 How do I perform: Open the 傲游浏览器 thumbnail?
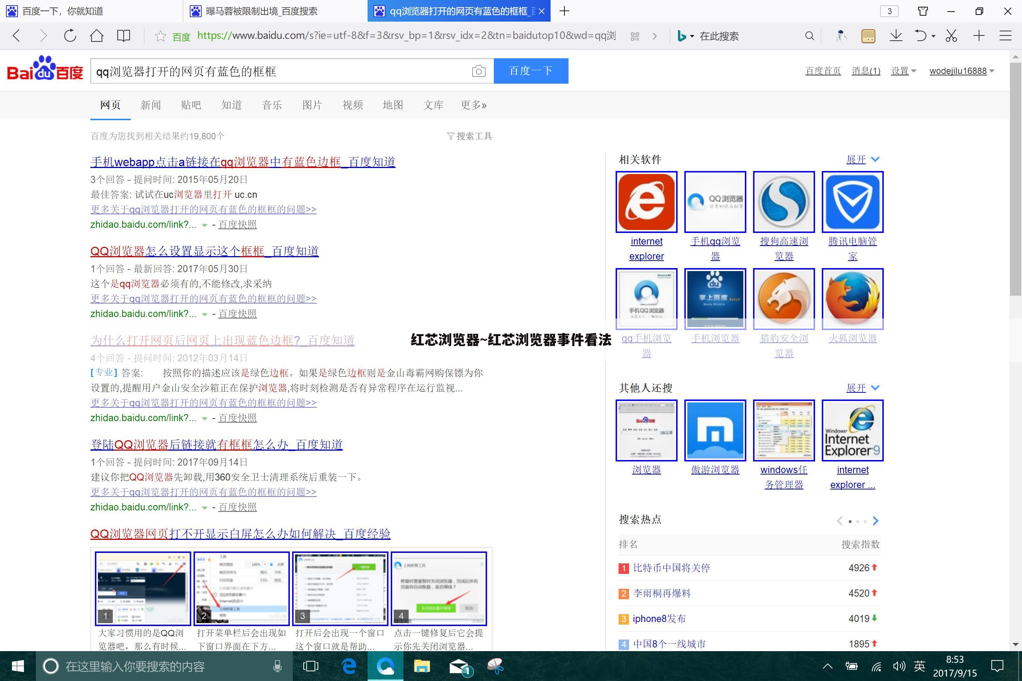715,430
